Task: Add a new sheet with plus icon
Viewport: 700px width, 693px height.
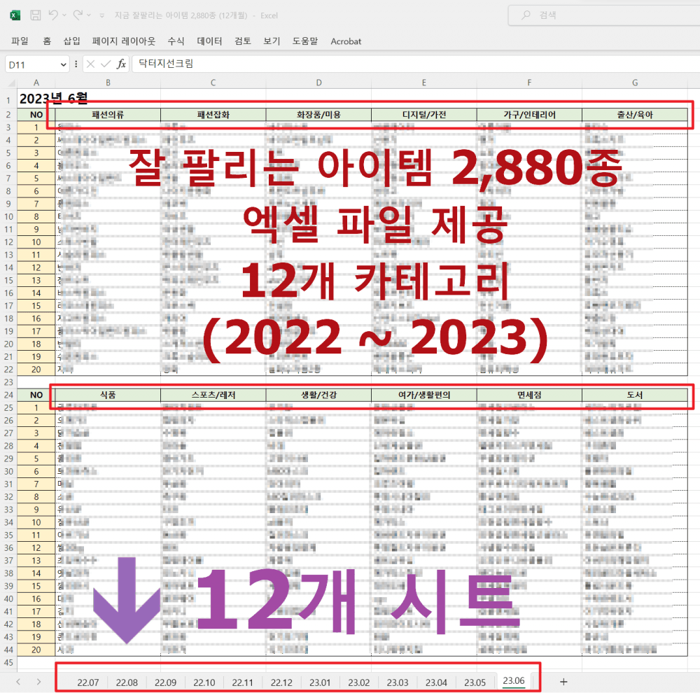Action: 563,681
